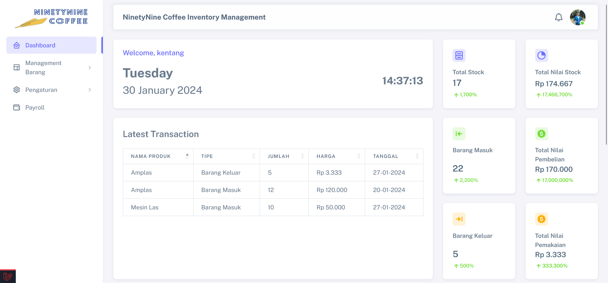Click the Total Stock database icon

[459, 56]
